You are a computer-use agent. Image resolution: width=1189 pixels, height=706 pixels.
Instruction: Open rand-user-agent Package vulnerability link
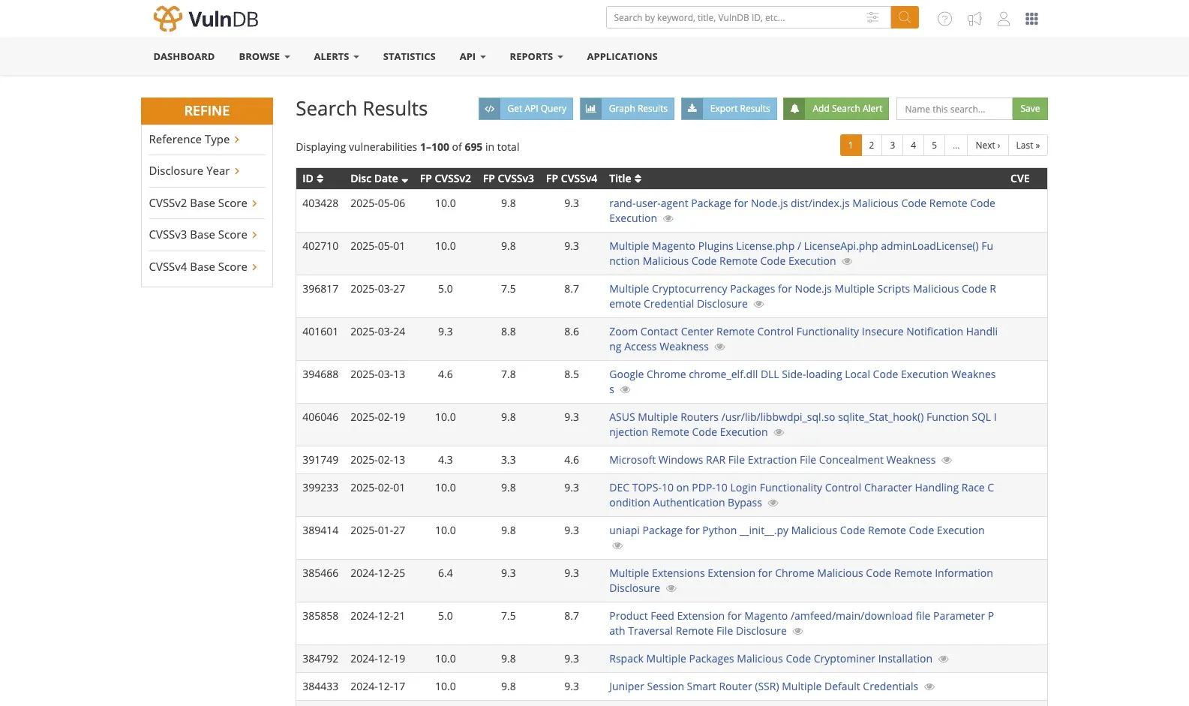tap(802, 211)
